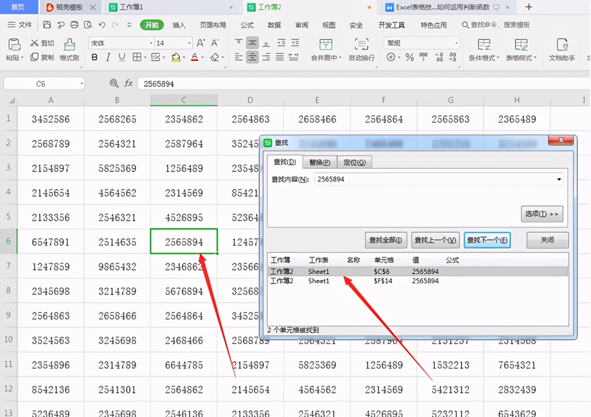591x417 pixels.
Task: Apply cell borders icon
Action: tap(137, 57)
